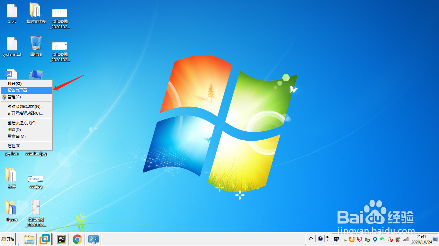Viewport: 439px width, 246px height.
Task: Launch VMware Workstation from the taskbar
Action: (x=45, y=239)
